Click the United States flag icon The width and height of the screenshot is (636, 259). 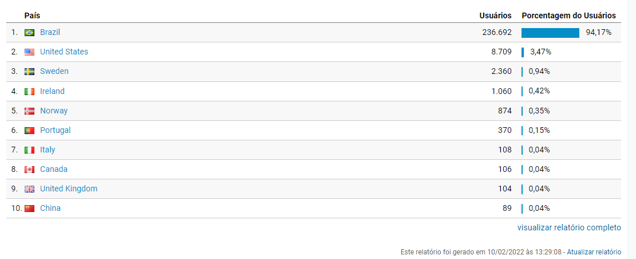(29, 52)
